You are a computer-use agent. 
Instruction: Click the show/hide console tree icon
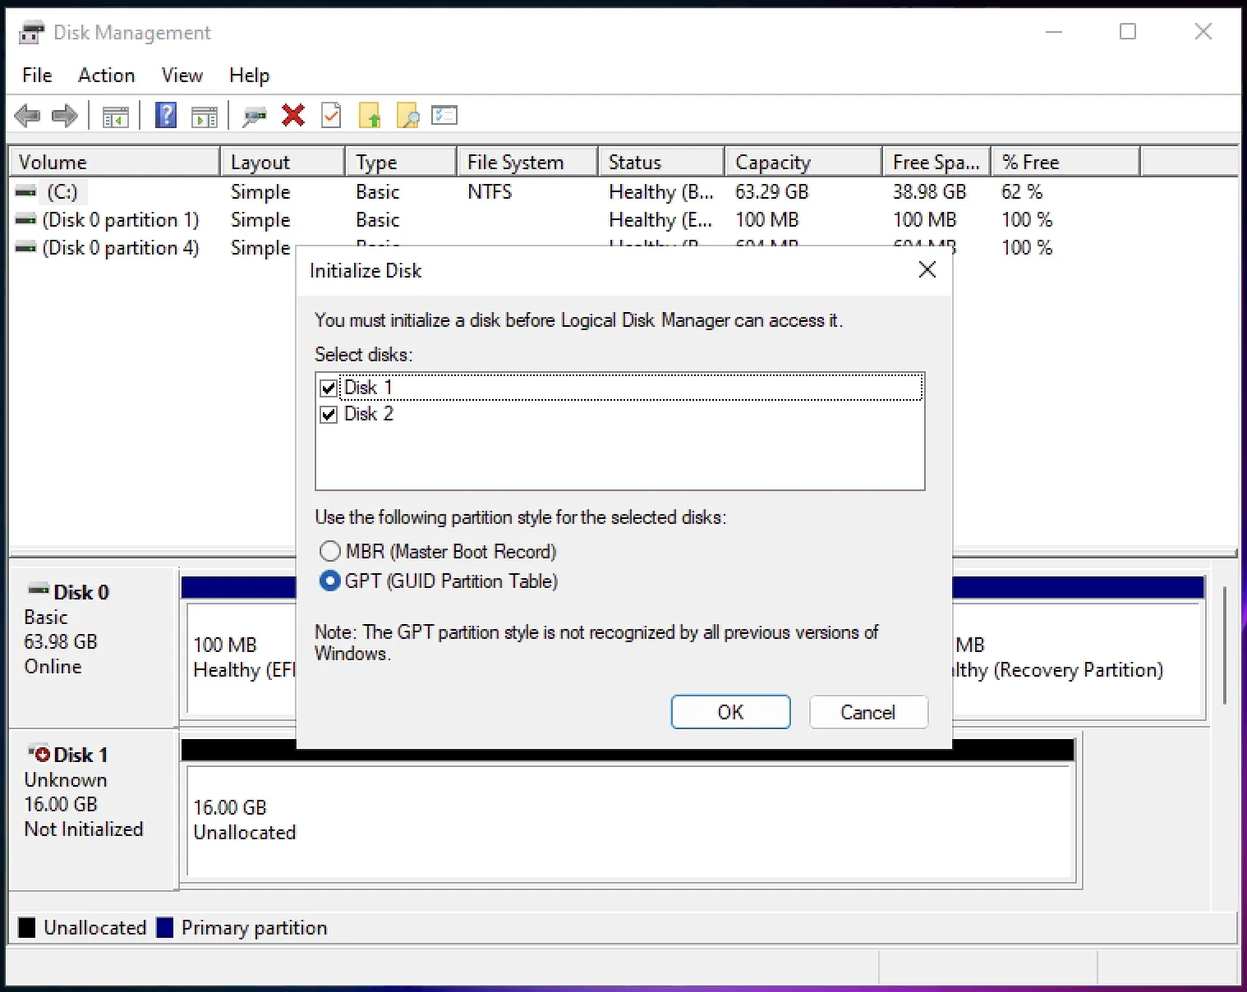click(x=115, y=115)
